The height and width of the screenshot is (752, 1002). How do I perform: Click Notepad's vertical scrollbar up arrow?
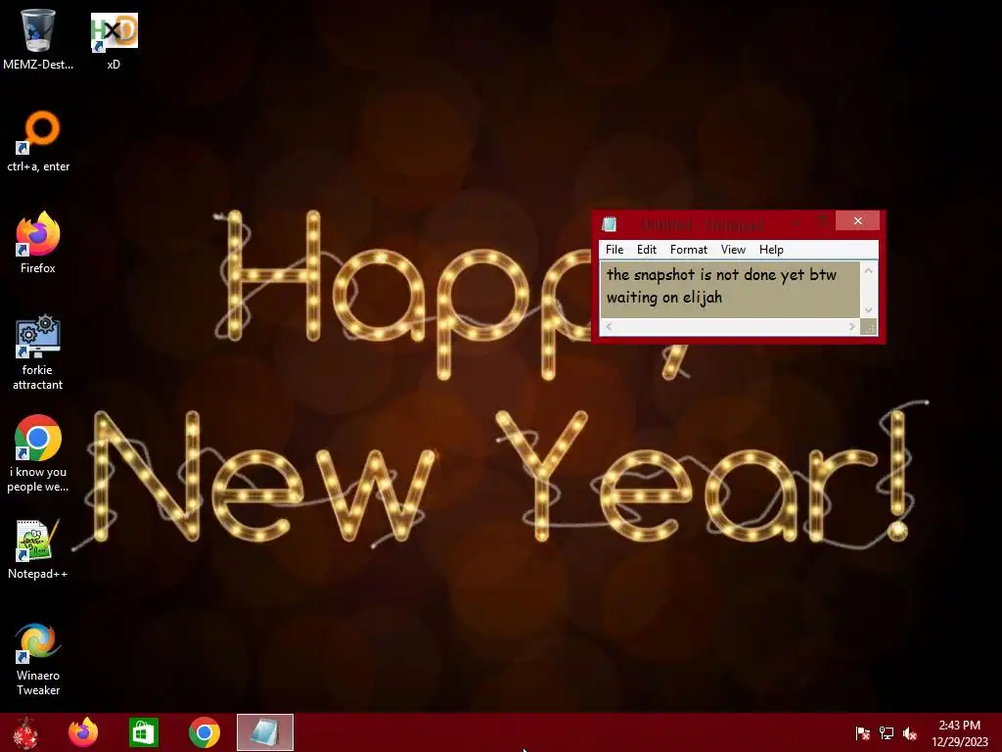point(868,270)
